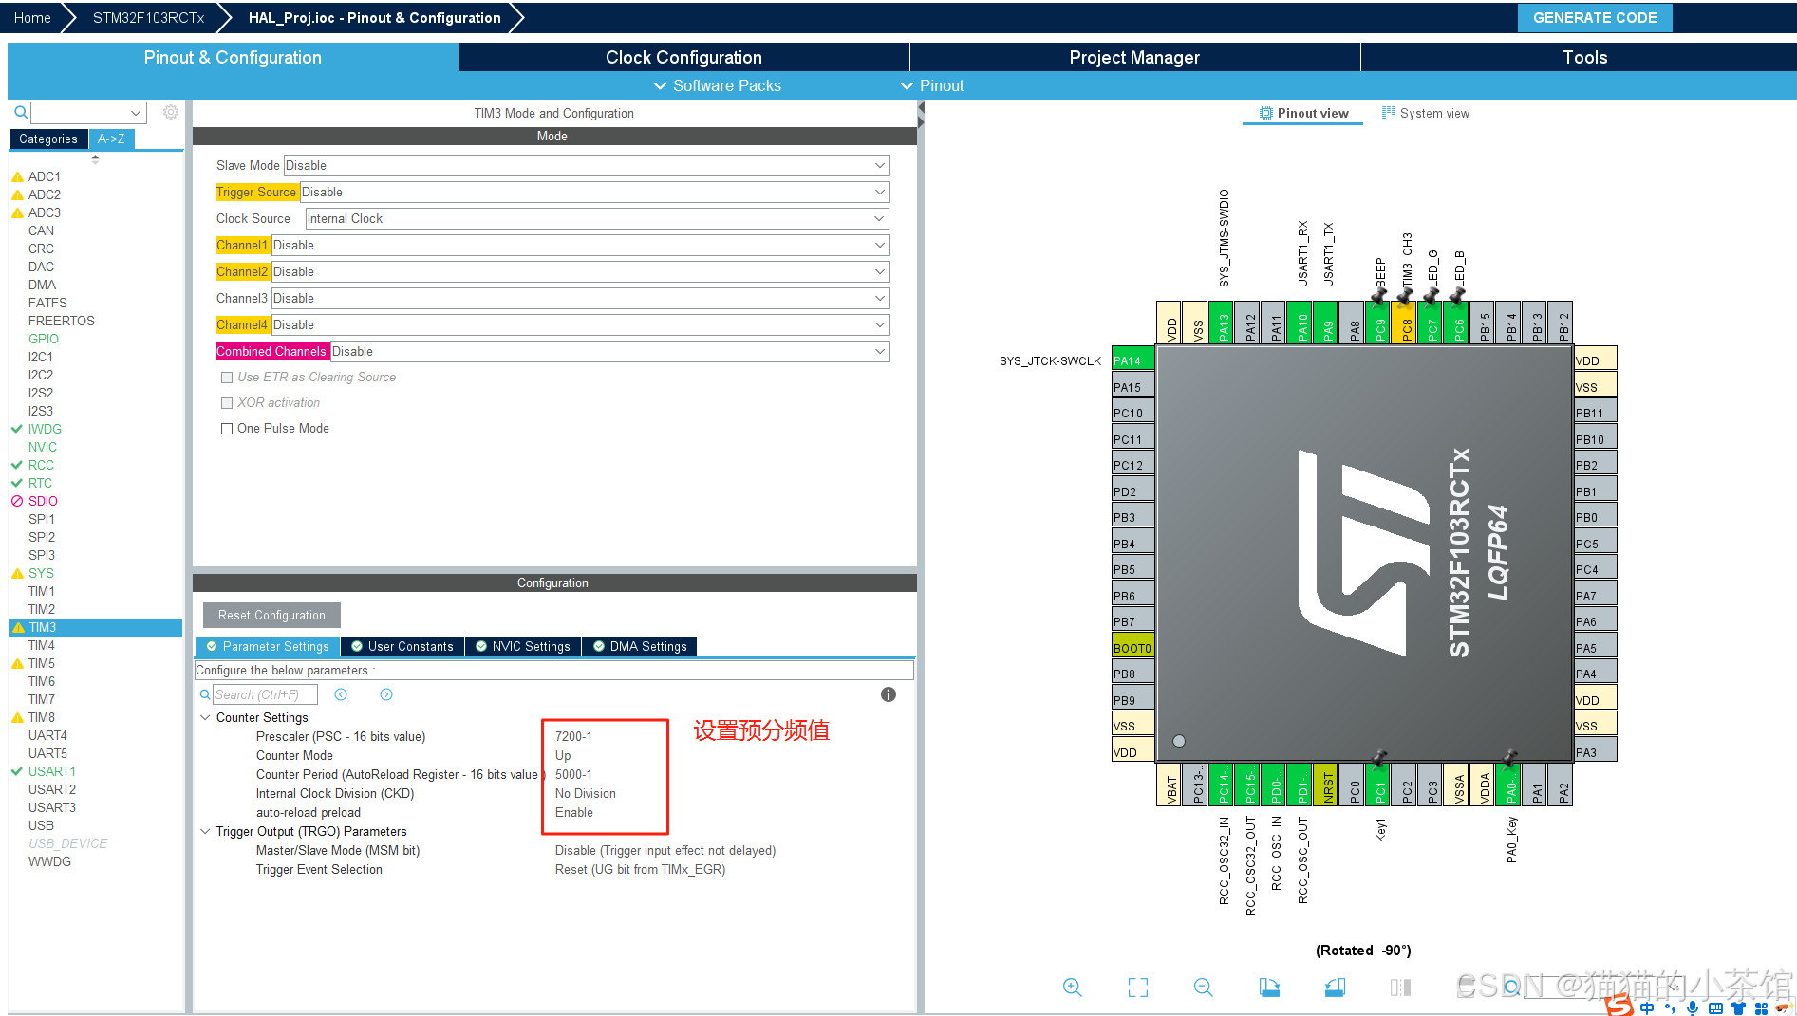
Task: Click STM32F103RCTx breadcrumb
Action: tap(148, 17)
